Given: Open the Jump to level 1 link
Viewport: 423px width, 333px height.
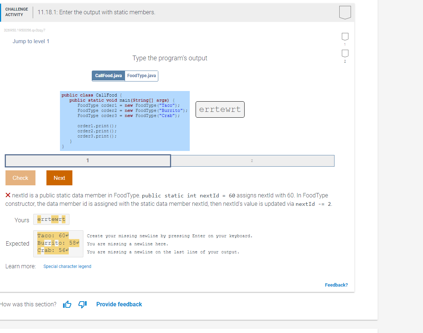Looking at the screenshot, I should click(x=31, y=41).
